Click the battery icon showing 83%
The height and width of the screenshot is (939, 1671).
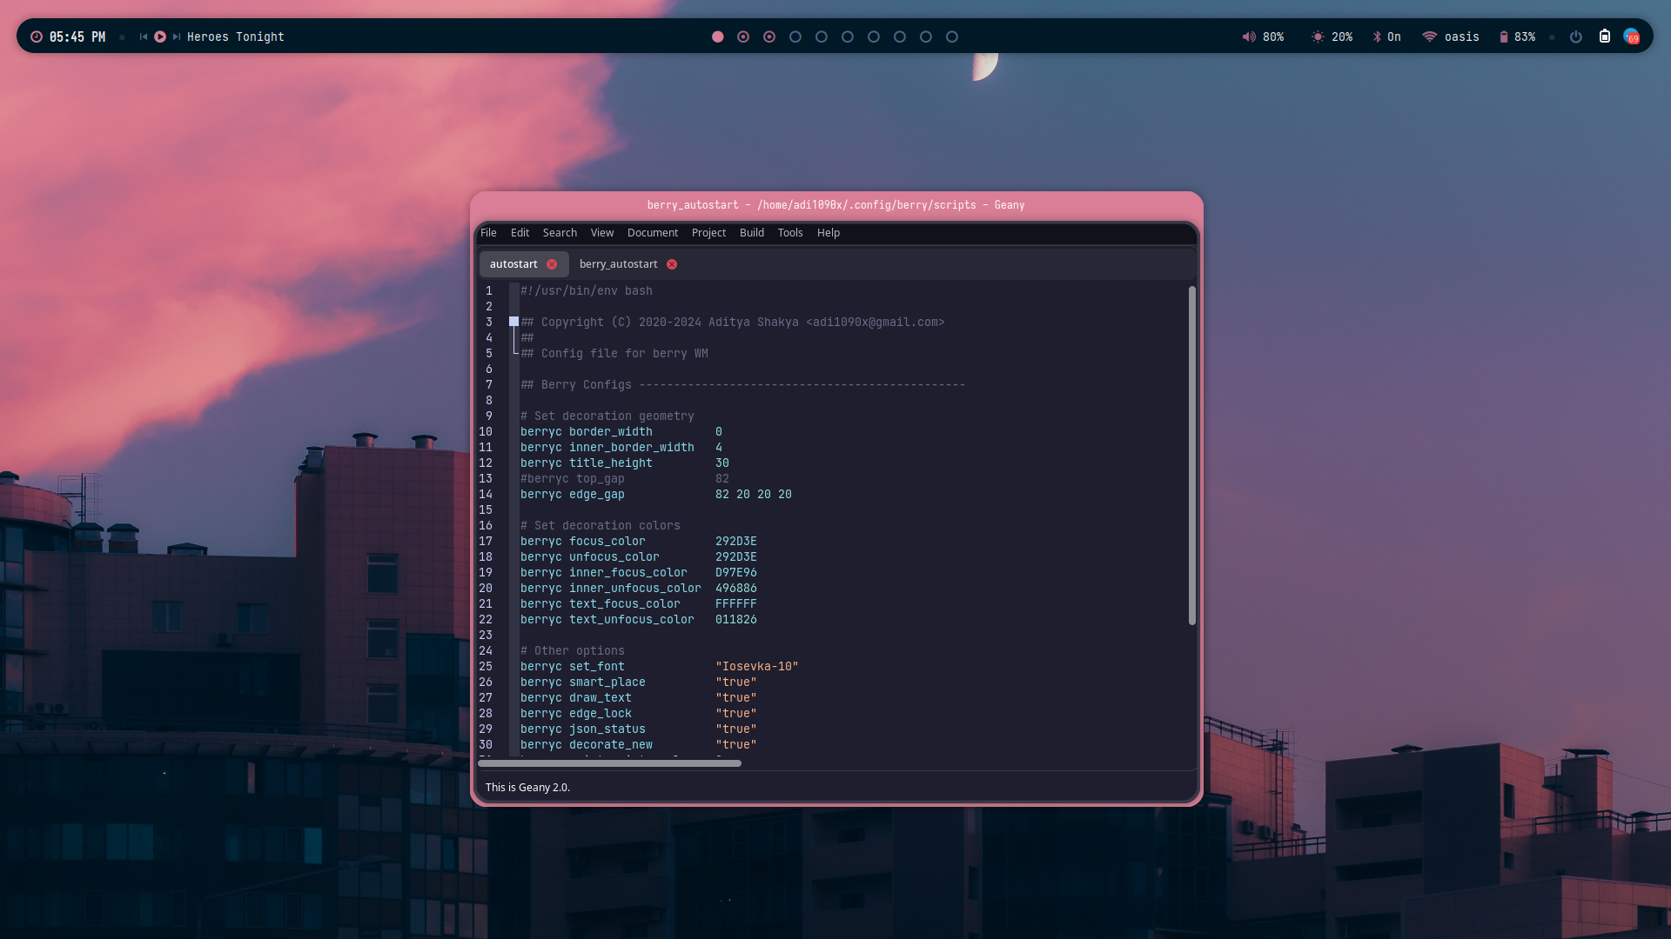(x=1503, y=37)
